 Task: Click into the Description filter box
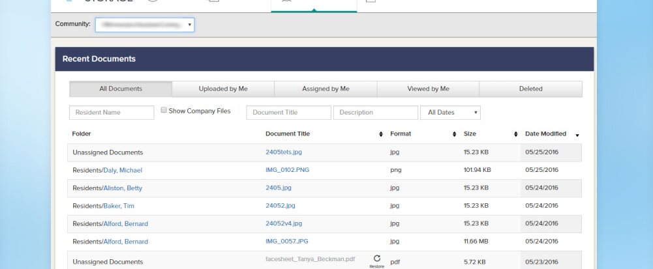(375, 113)
